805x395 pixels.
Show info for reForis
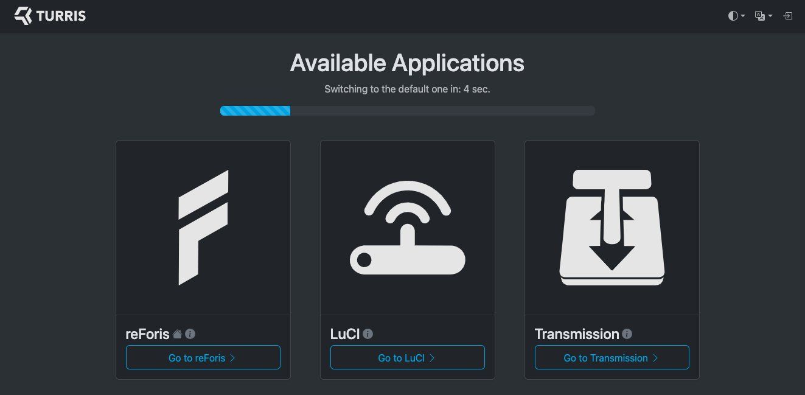[x=190, y=334]
